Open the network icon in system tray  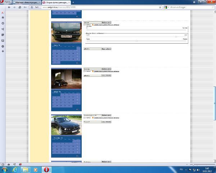[x=194, y=170]
